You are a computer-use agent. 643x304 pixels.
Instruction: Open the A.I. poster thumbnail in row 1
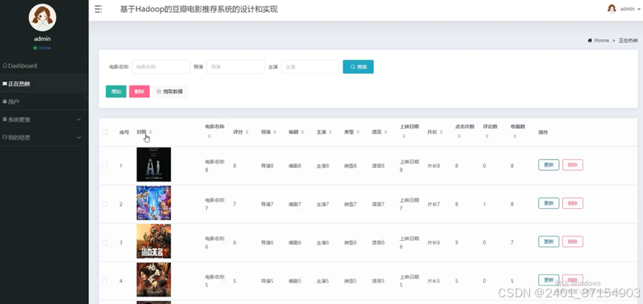coord(154,164)
